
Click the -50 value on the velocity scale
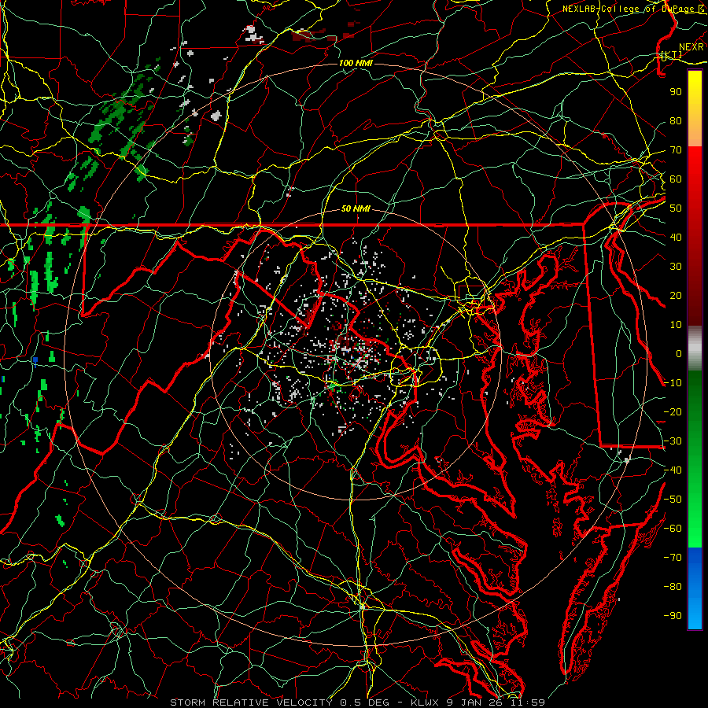(673, 500)
